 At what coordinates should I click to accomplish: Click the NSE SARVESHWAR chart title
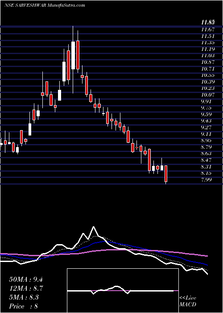tap(45, 5)
